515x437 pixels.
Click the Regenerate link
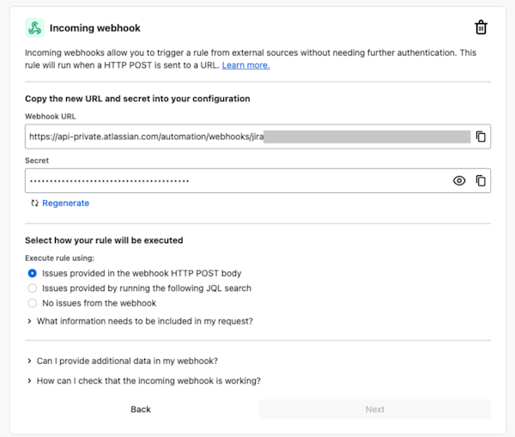point(65,203)
